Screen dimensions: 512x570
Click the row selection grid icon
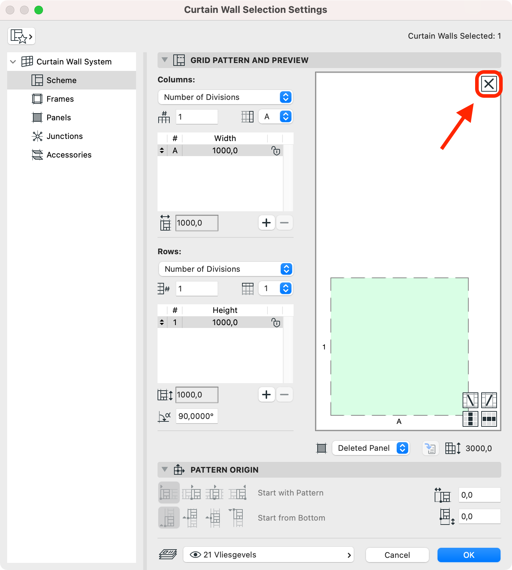click(247, 289)
